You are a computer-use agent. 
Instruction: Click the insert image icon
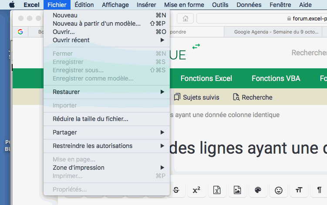pyautogui.click(x=237, y=190)
